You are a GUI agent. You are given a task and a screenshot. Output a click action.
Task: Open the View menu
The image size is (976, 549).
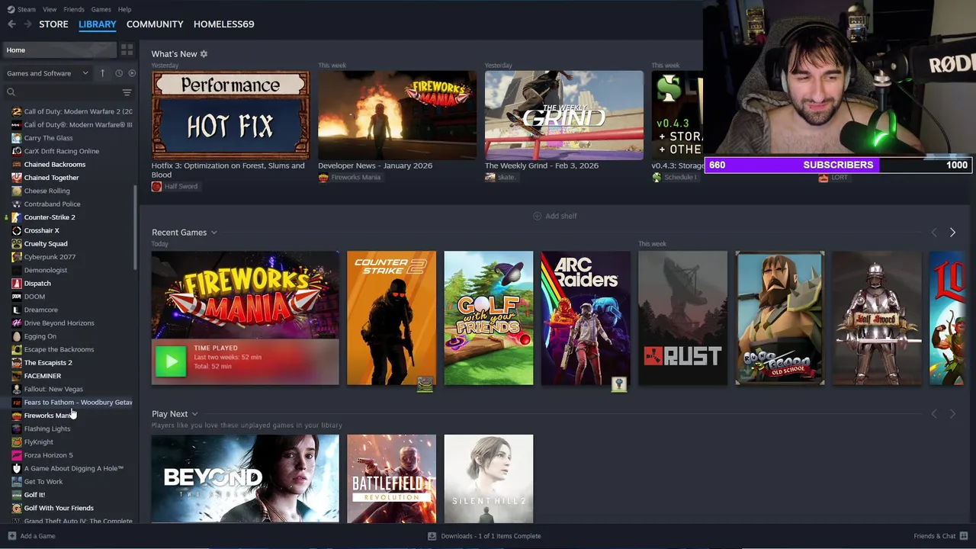point(50,9)
